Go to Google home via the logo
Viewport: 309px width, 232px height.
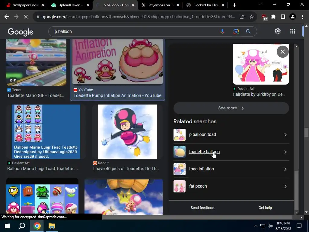(x=20, y=32)
